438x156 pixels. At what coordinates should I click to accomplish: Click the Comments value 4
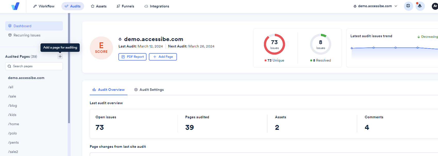pos(367,127)
